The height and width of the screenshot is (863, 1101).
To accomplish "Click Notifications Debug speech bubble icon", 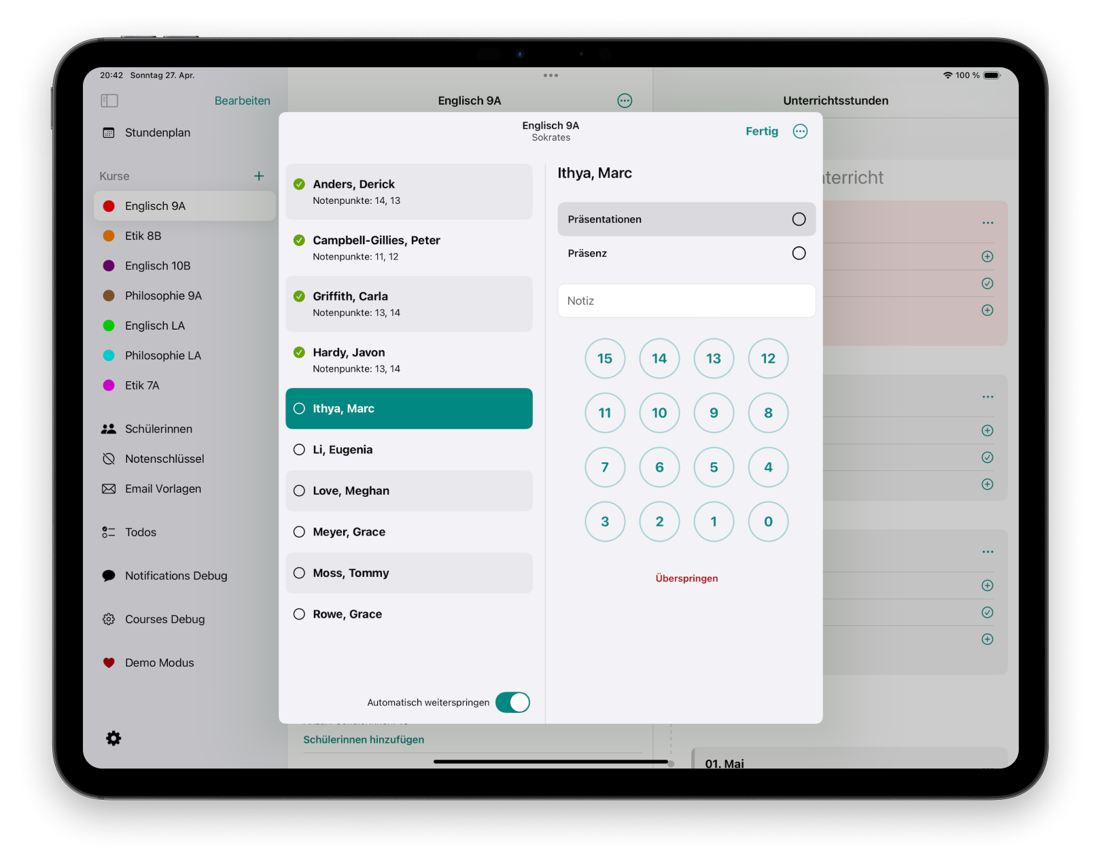I will (109, 576).
